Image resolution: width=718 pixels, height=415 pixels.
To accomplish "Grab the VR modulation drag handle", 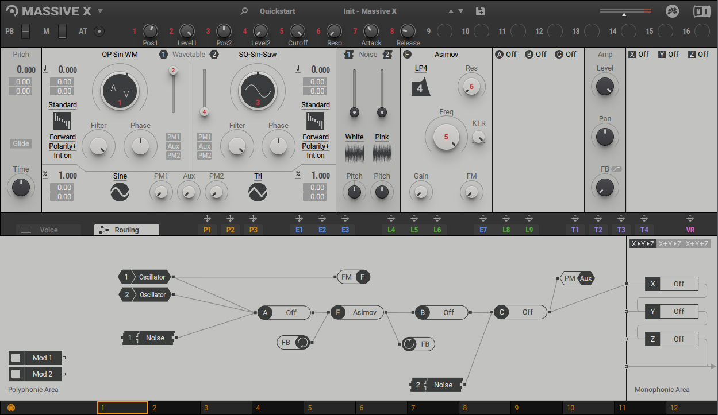I will click(690, 219).
